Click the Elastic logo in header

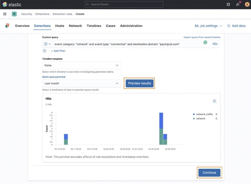pos(12,4)
